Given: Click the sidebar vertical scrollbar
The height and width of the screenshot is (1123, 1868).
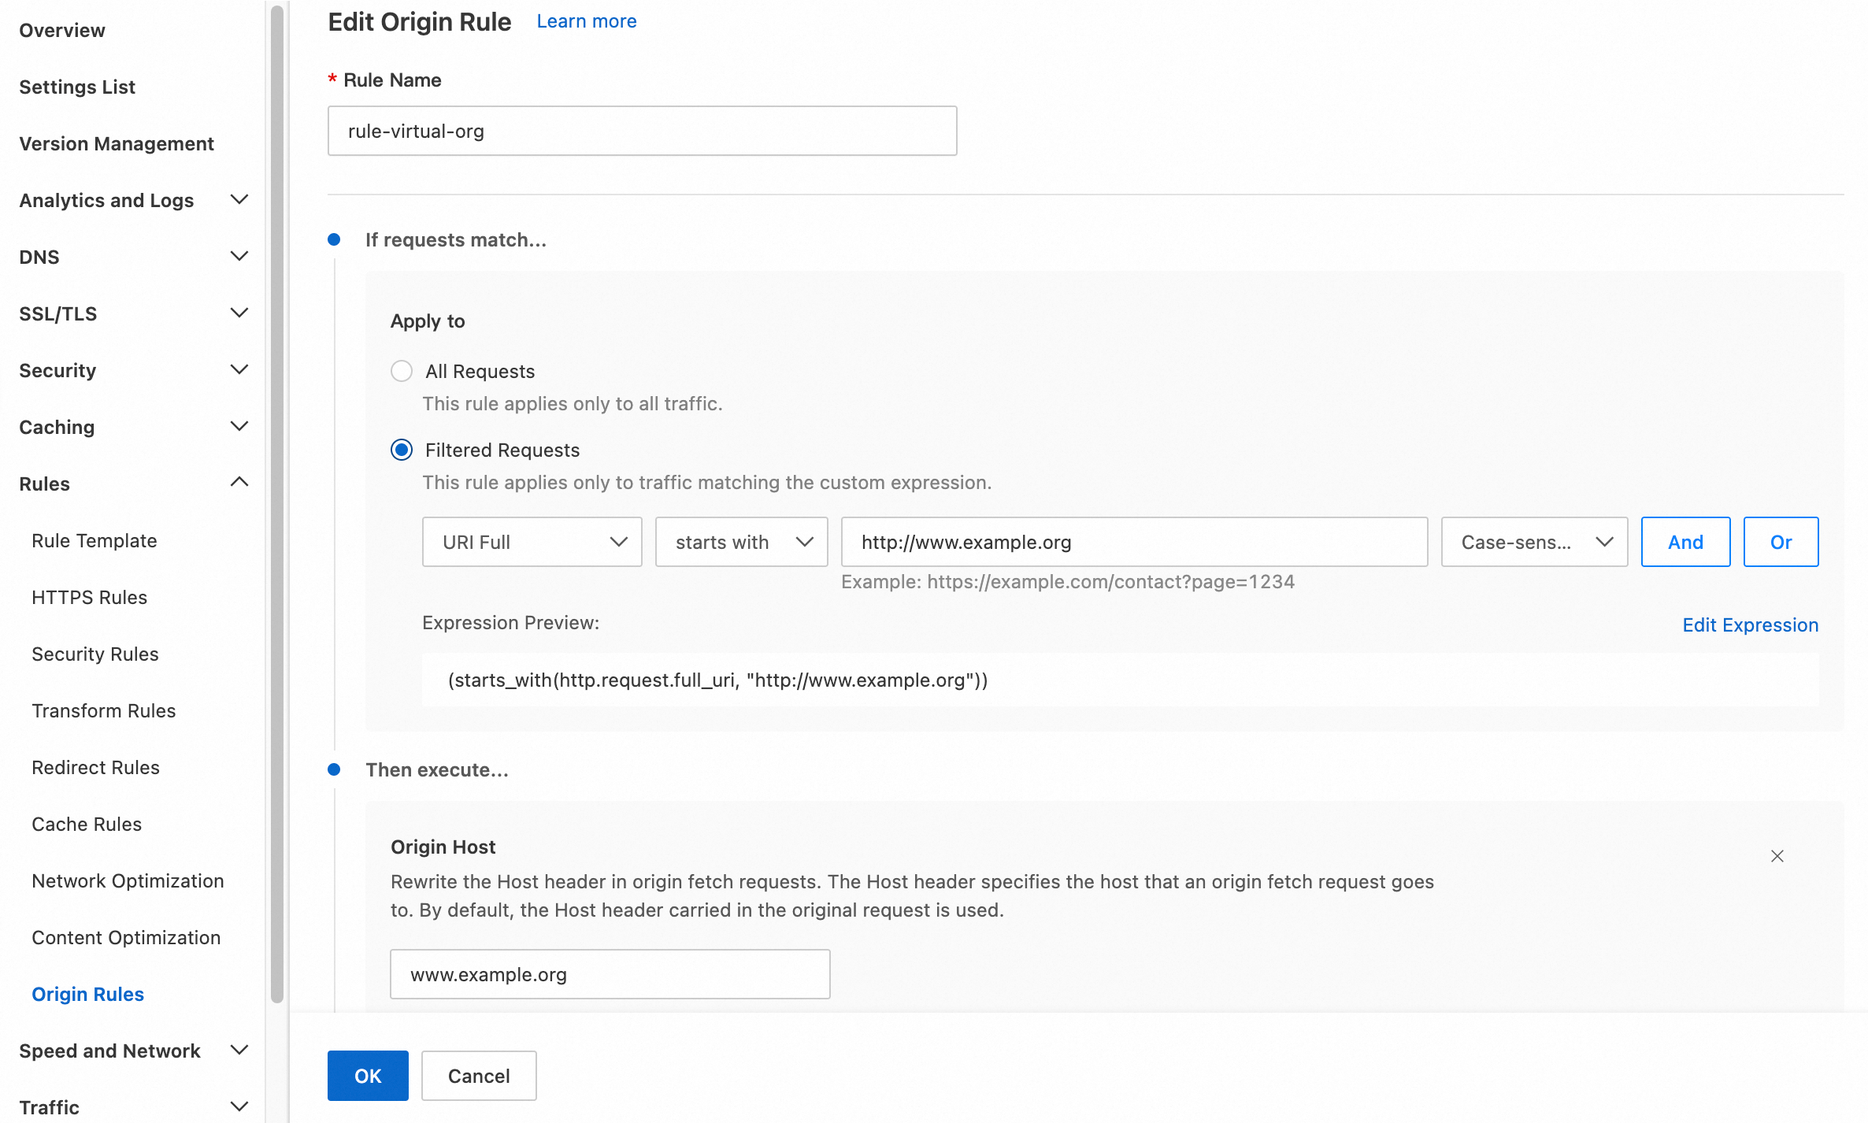Looking at the screenshot, I should point(277,504).
